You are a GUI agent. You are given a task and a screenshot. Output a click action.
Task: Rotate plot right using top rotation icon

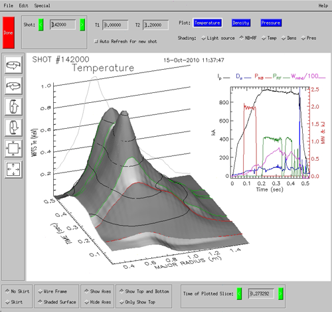[13, 65]
